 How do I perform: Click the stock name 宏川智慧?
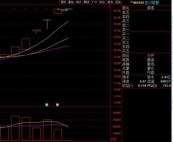(152, 3)
